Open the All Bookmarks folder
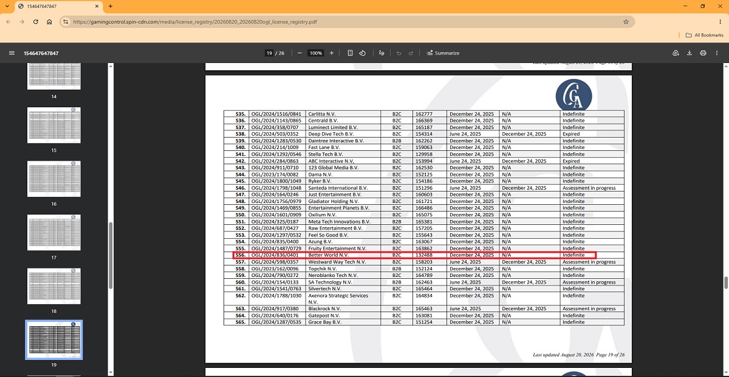Image resolution: width=729 pixels, height=377 pixels. click(705, 35)
